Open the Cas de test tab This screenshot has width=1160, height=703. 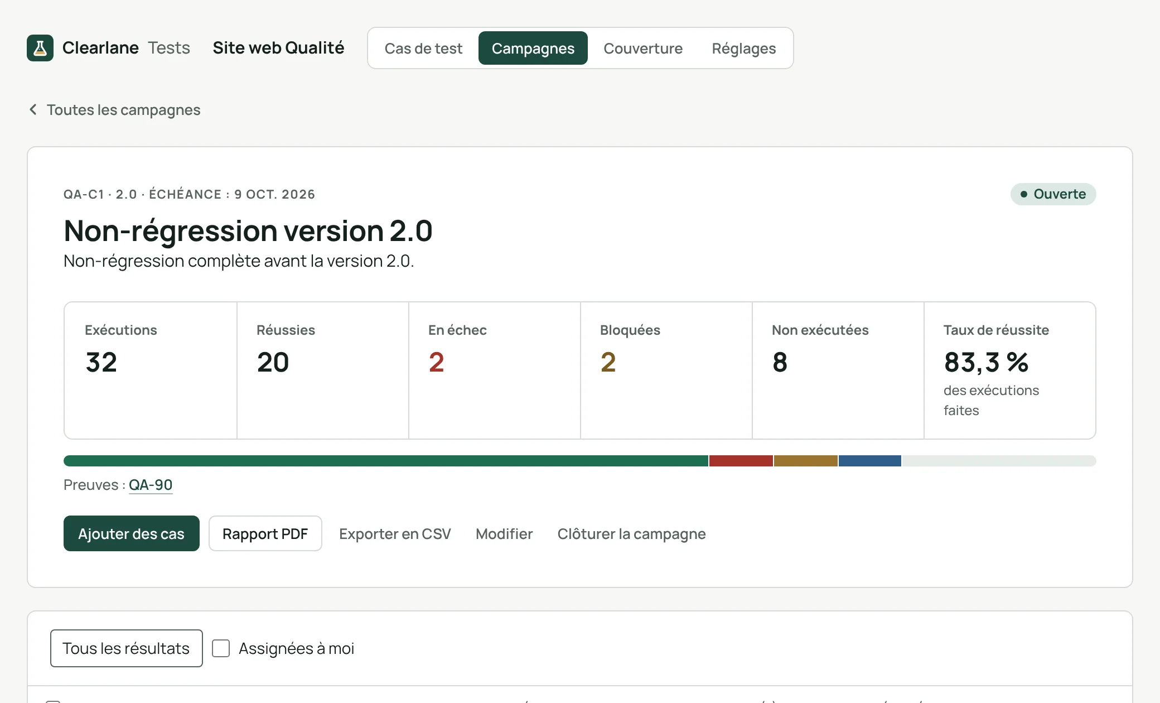423,48
